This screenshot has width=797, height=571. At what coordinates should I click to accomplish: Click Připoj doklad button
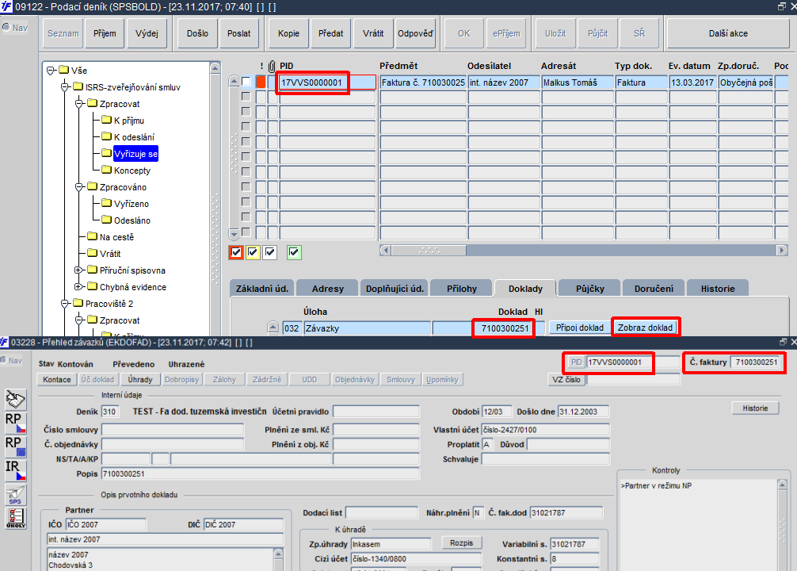[579, 328]
